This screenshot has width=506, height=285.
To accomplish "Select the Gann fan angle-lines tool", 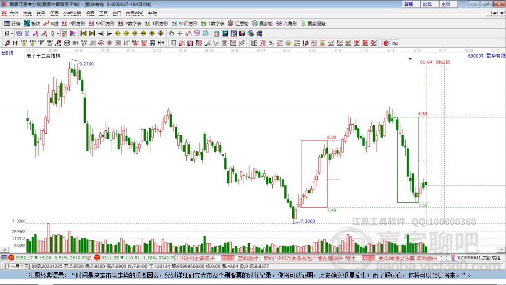I will click(x=182, y=43).
